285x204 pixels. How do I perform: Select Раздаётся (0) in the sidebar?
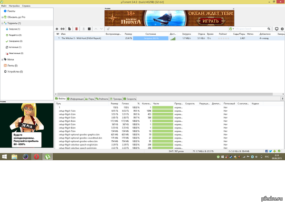click(15, 35)
